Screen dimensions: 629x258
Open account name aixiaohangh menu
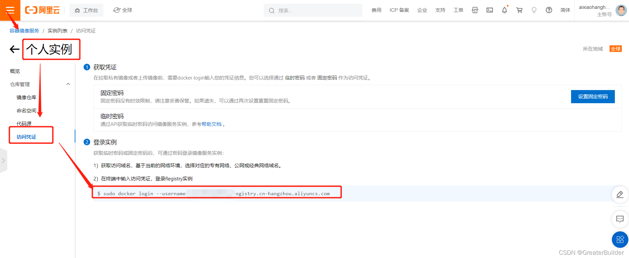click(x=594, y=7)
